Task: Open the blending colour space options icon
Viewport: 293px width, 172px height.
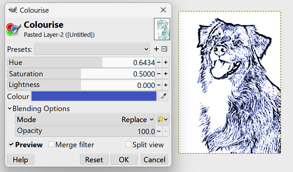Action: point(163,119)
